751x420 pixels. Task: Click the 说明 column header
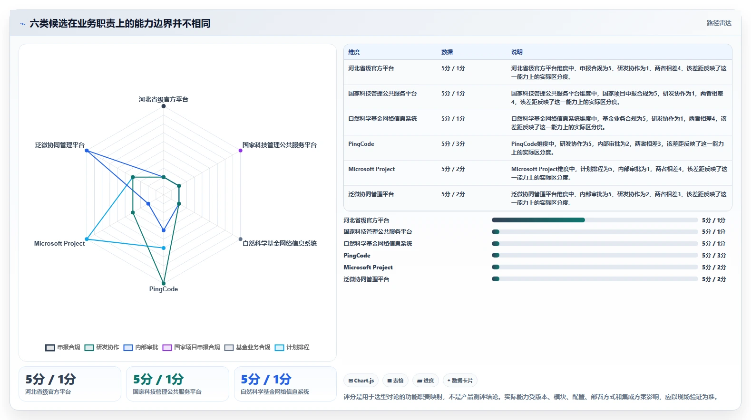(x=517, y=52)
